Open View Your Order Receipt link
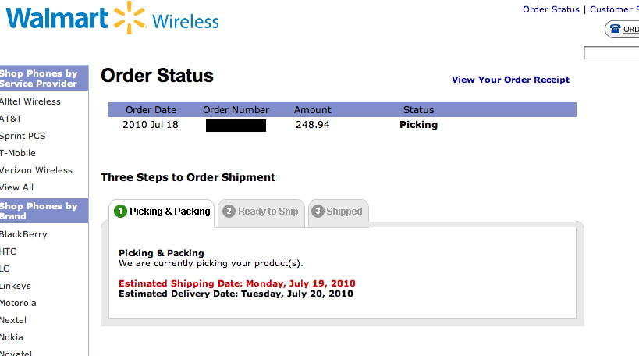 click(510, 80)
